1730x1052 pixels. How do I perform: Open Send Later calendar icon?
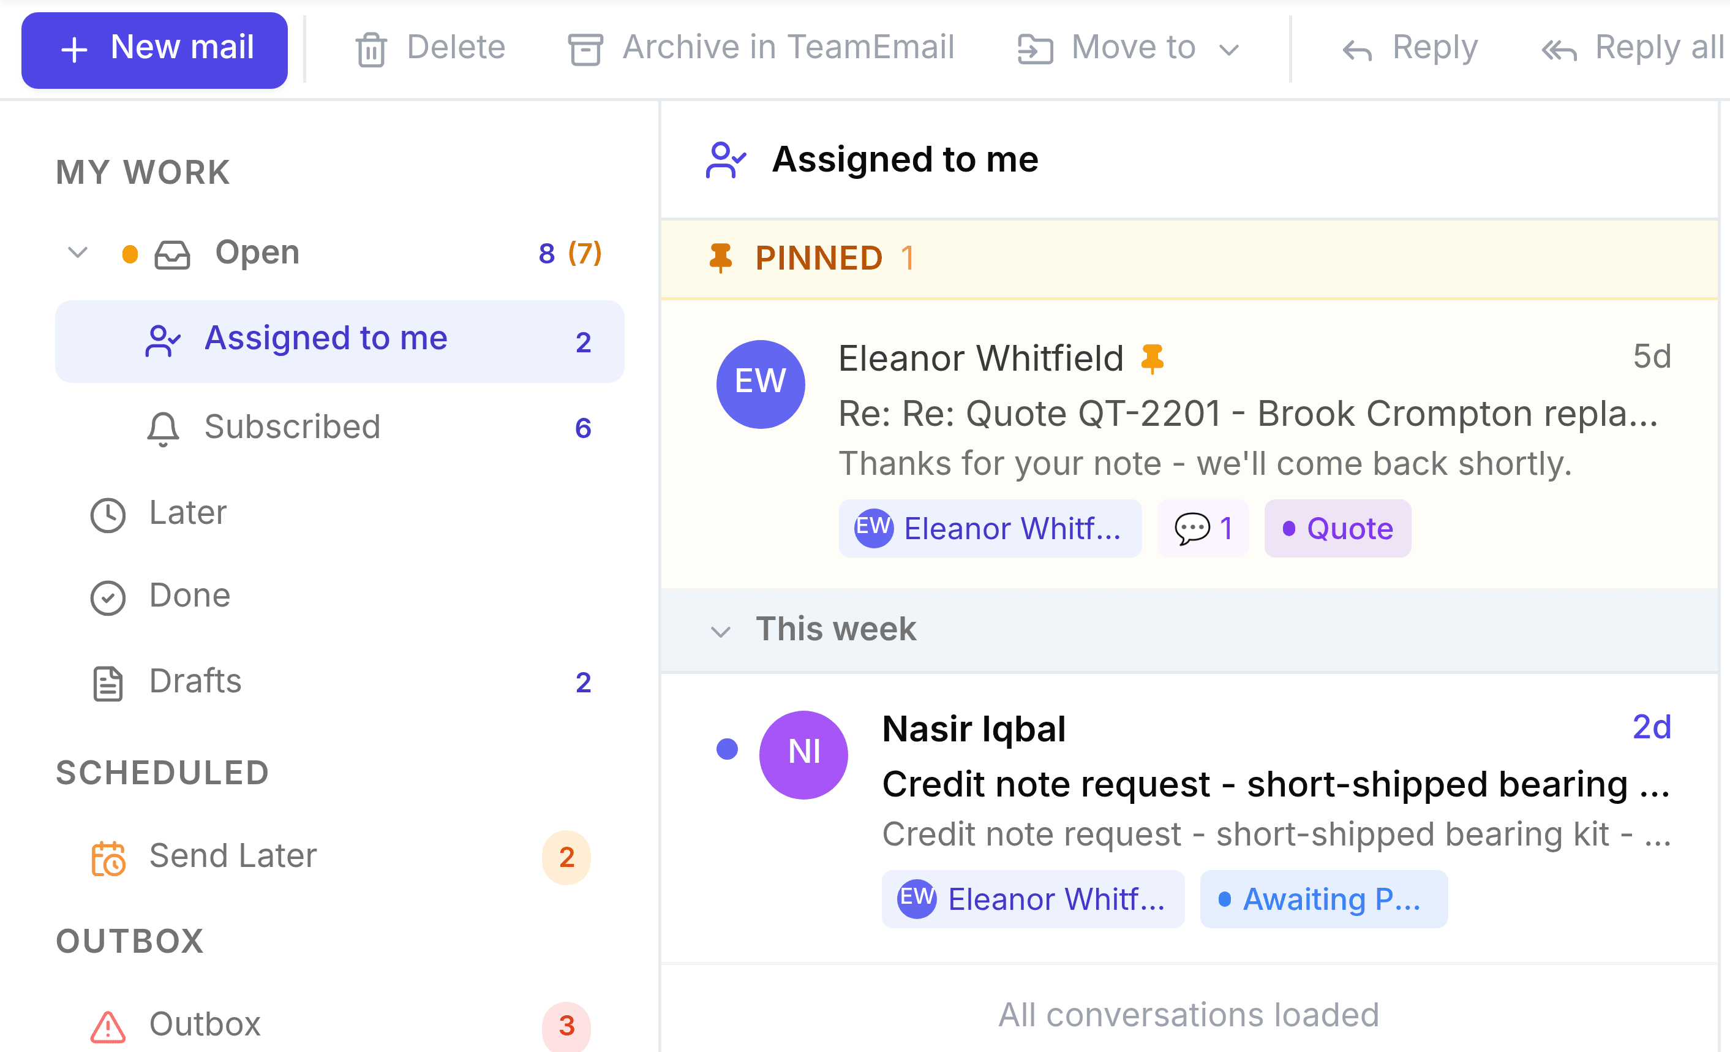108,858
